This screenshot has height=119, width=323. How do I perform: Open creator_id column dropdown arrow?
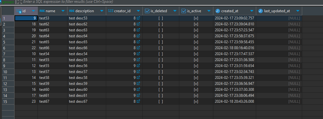pos(138,11)
